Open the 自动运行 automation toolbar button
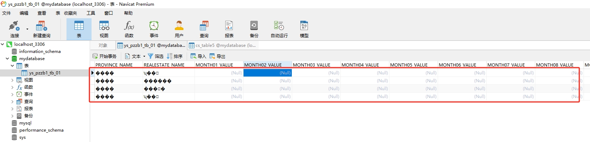The height and width of the screenshot is (142, 590). click(279, 29)
